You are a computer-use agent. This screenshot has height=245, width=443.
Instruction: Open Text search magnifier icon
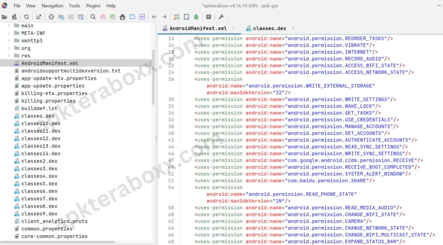[x=93, y=17]
